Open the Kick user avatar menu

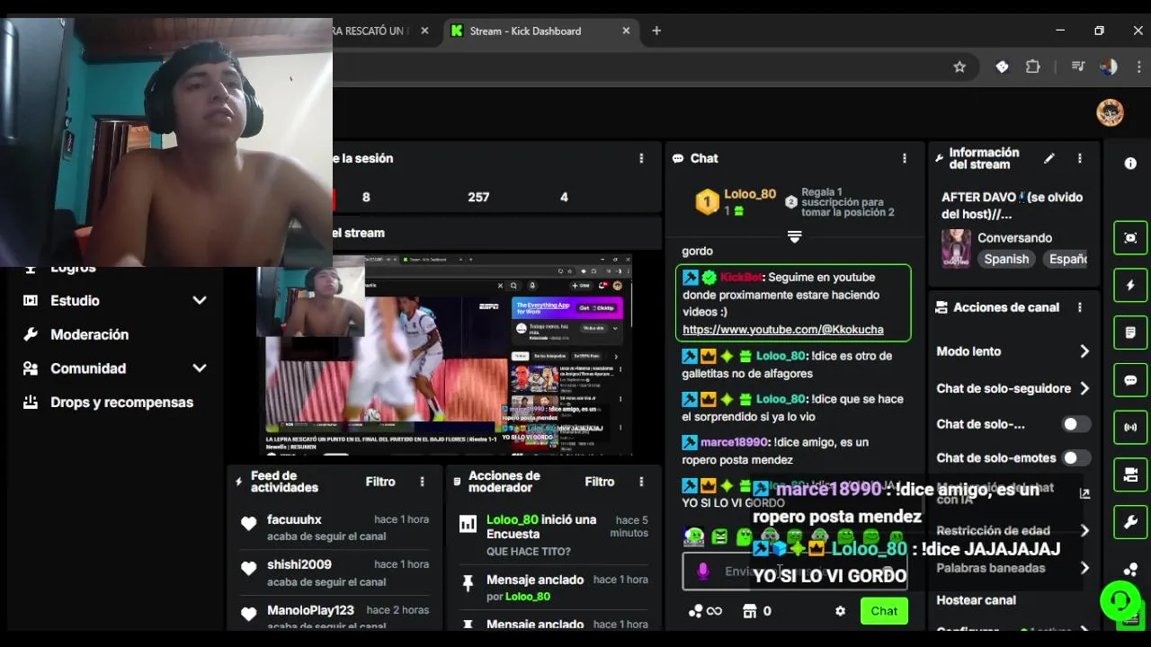(x=1111, y=112)
